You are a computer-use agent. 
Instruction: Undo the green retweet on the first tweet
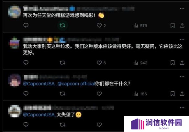click(x=62, y=26)
